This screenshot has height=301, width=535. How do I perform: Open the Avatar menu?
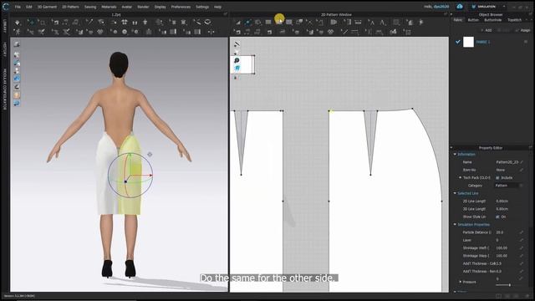(126, 7)
